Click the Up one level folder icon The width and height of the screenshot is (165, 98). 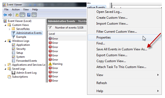click(17, 15)
